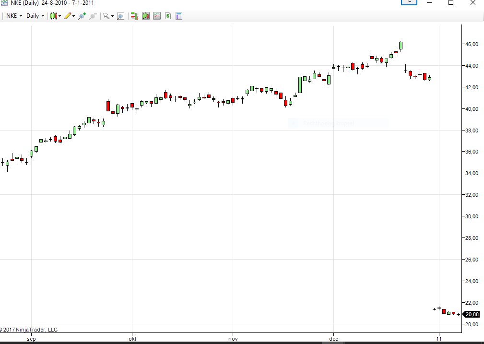Click the 40,00 price axis label
Screen dimensions: 484x344
(472, 109)
